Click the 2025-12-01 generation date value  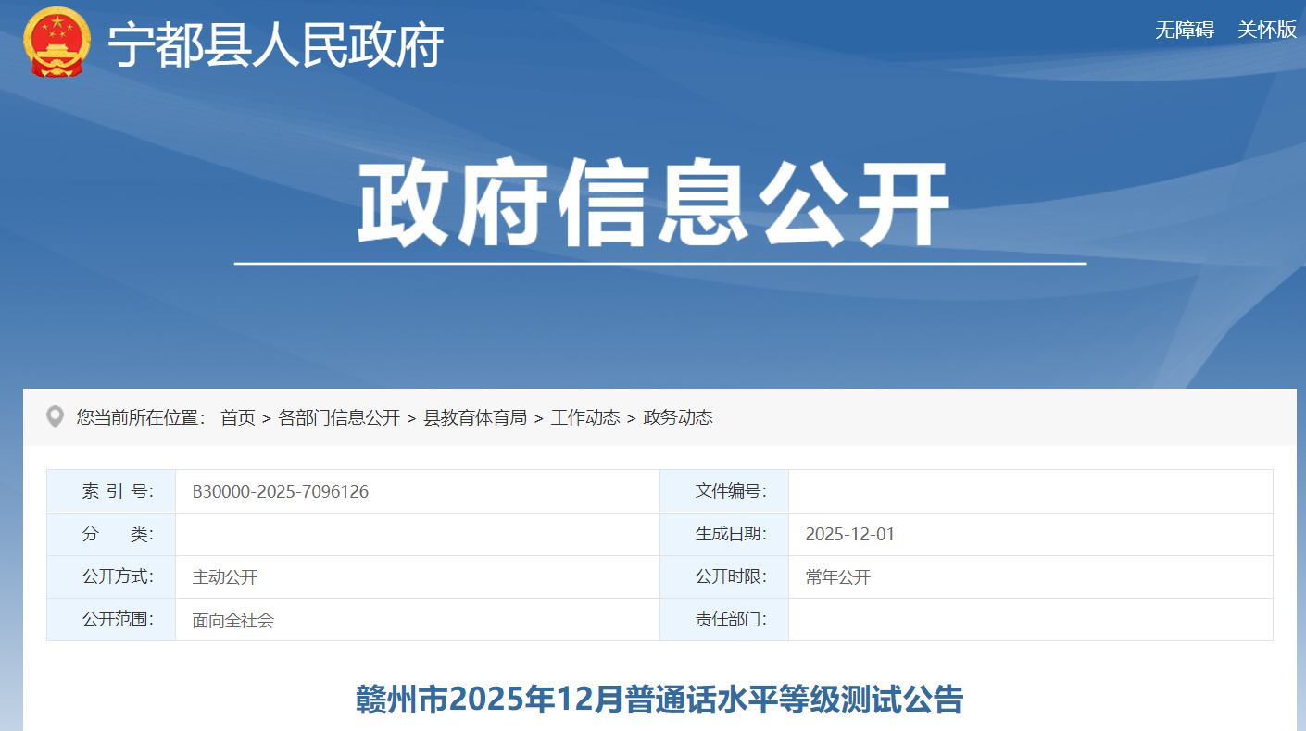(849, 534)
